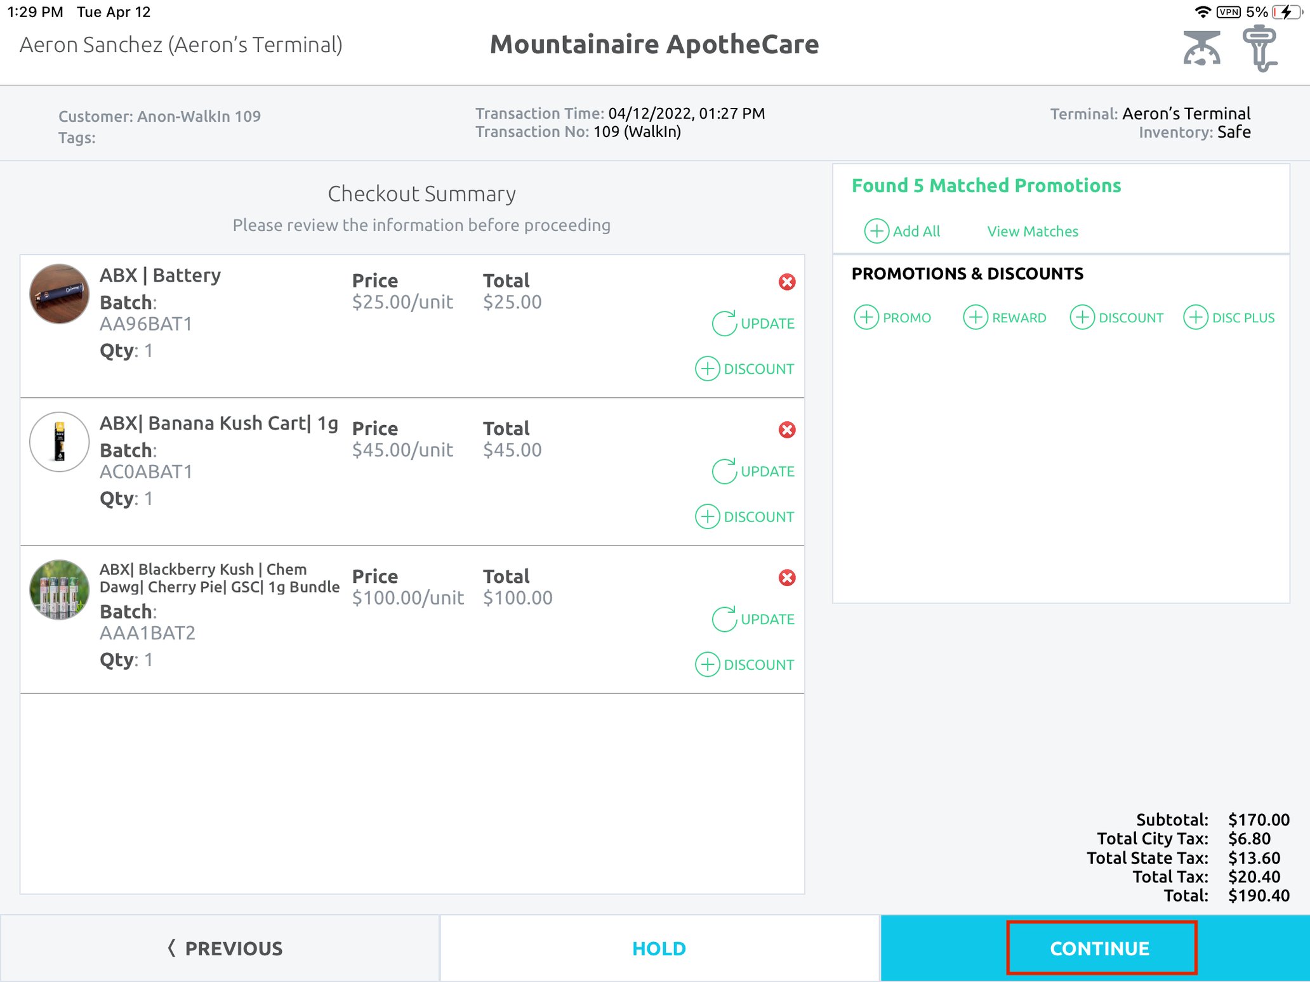This screenshot has width=1310, height=982.
Task: Open the weighing scale icon
Action: tap(1201, 46)
